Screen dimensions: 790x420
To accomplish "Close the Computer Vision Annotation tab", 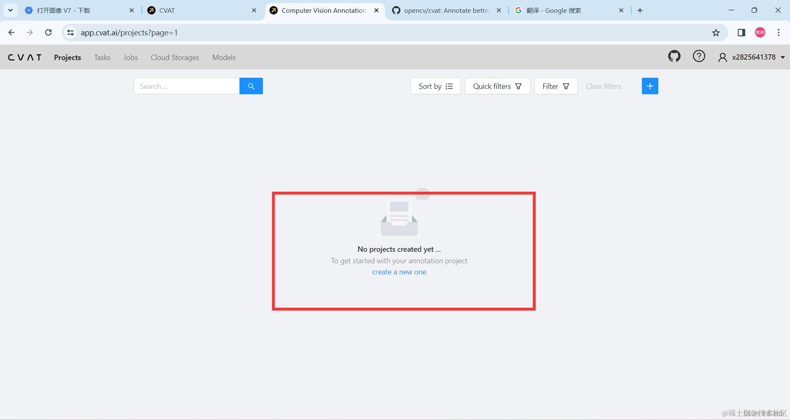I will tap(376, 10).
